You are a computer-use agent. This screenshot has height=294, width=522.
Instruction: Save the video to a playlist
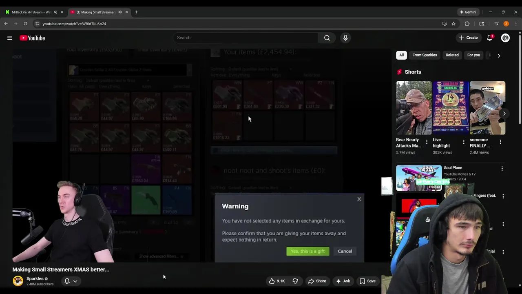click(x=367, y=281)
